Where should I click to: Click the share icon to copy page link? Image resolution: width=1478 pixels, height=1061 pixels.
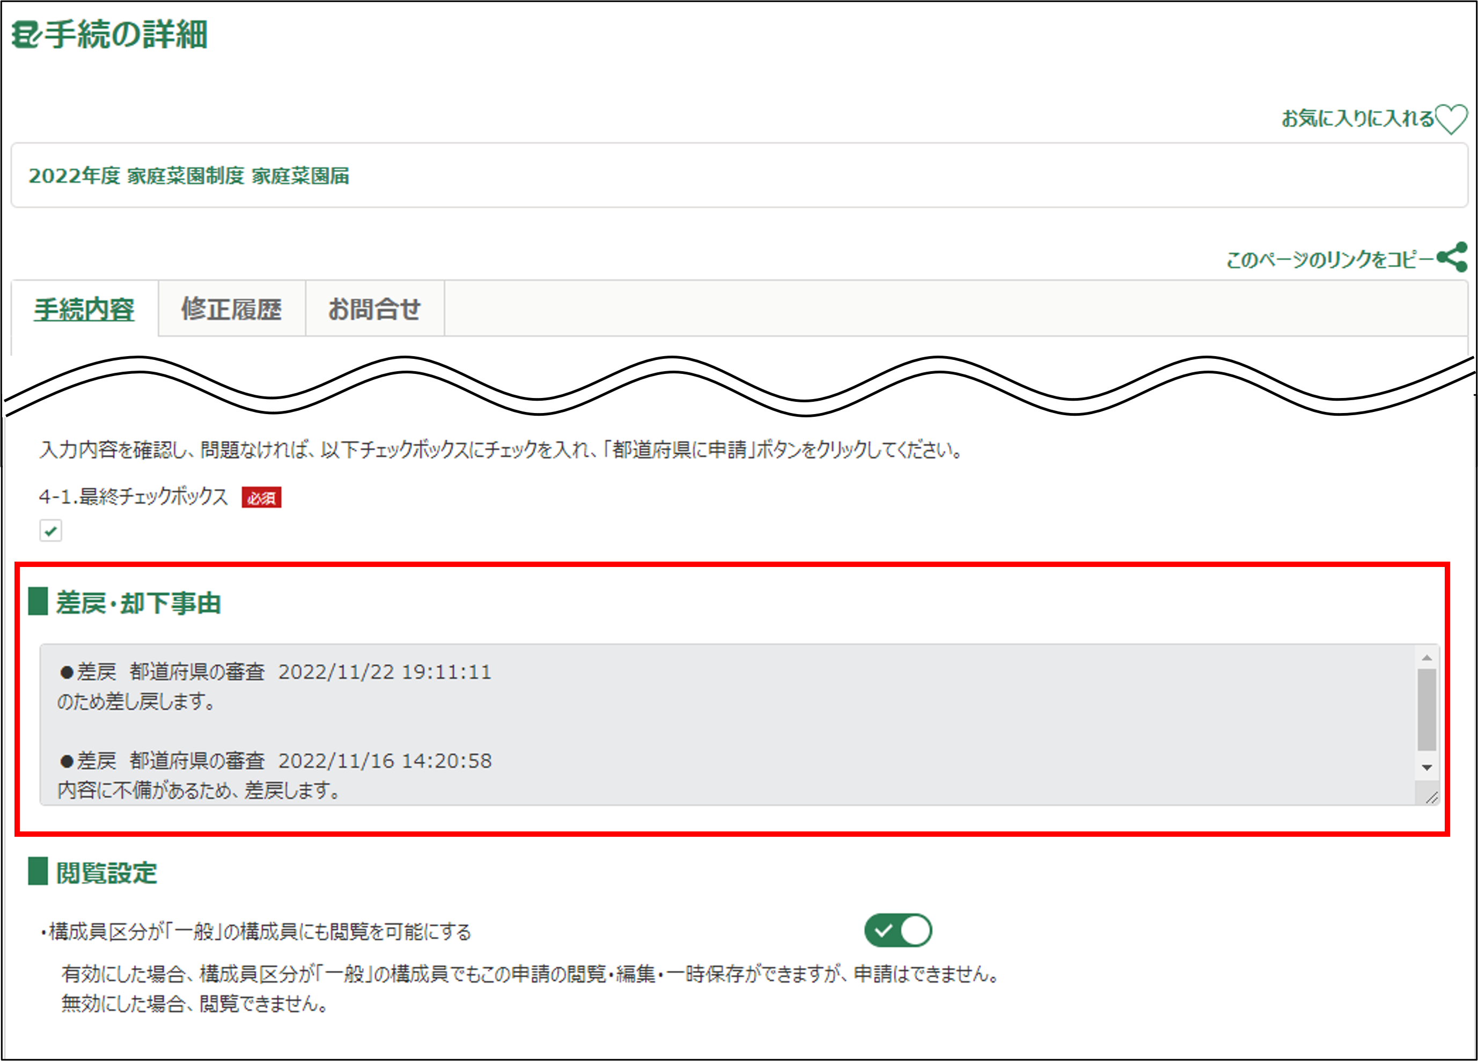(x=1452, y=257)
